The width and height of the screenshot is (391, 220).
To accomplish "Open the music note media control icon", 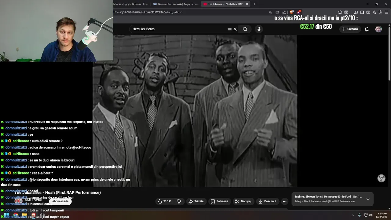I will point(356,12).
